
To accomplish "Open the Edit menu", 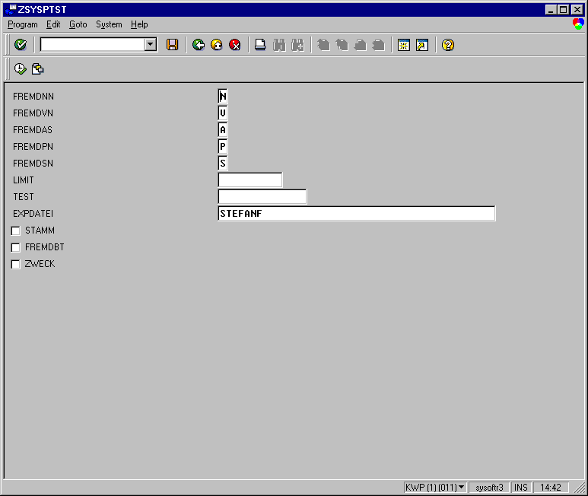I will pyautogui.click(x=53, y=24).
